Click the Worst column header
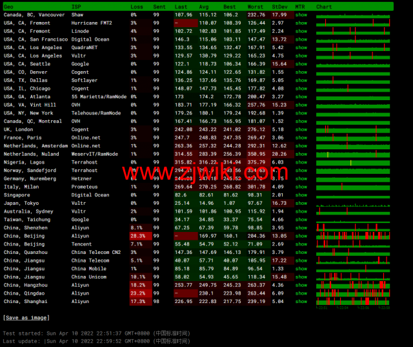 (x=256, y=7)
